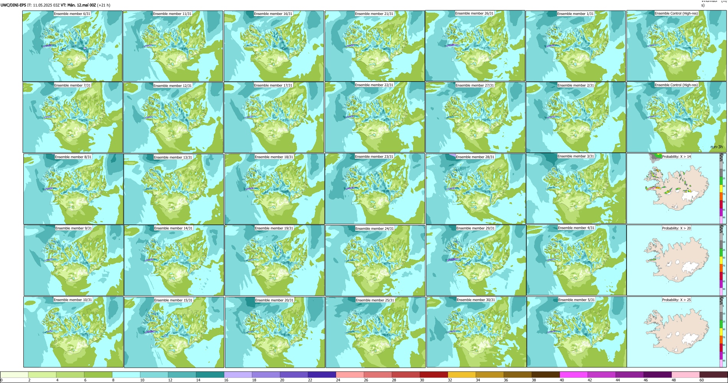Viewport: 728px width, 383px height.
Task: Select the Ensemble member 17/31 map
Action: click(x=274, y=118)
